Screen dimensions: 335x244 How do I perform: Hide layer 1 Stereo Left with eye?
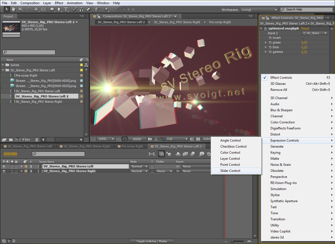point(4,166)
